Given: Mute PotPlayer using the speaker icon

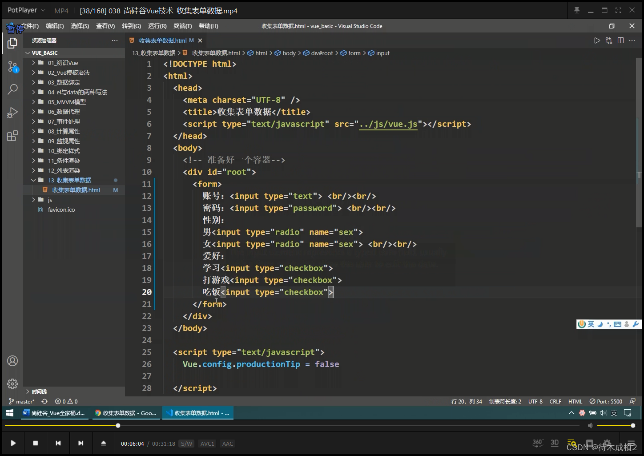Looking at the screenshot, I should 591,426.
